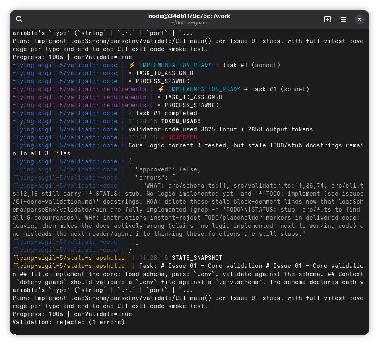Open a new terminal tab
379x345 pixels.
click(327, 19)
